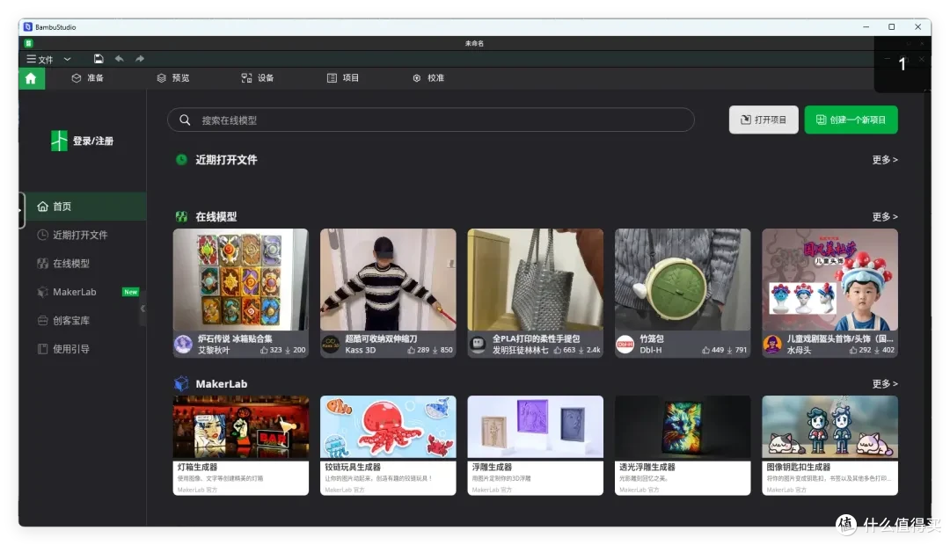The width and height of the screenshot is (950, 545).
Task: Click 更多 for MakerLab section
Action: (885, 384)
